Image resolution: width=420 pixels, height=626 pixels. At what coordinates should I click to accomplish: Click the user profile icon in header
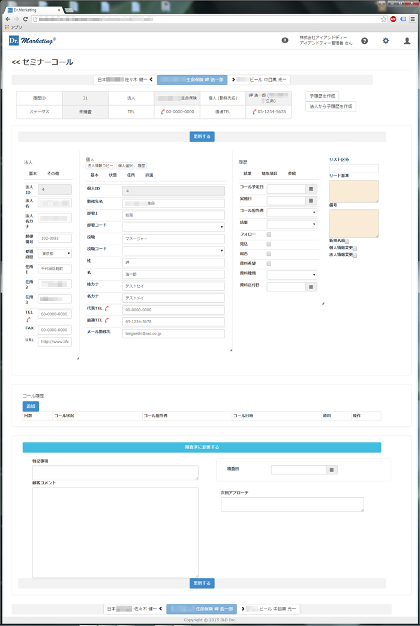tap(407, 41)
